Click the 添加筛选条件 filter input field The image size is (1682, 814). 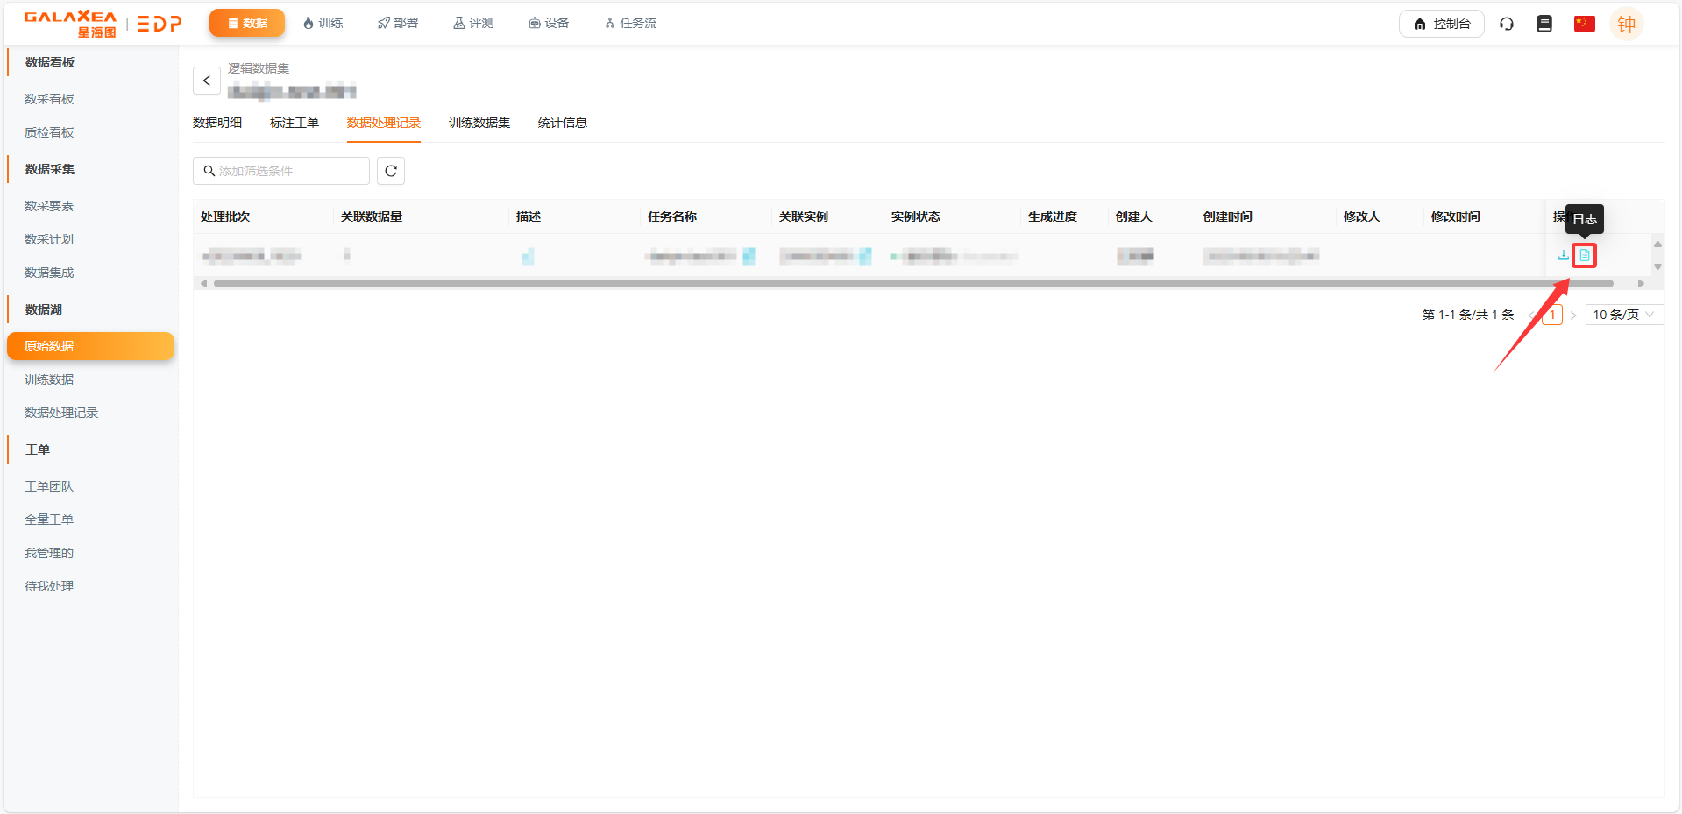tap(280, 171)
